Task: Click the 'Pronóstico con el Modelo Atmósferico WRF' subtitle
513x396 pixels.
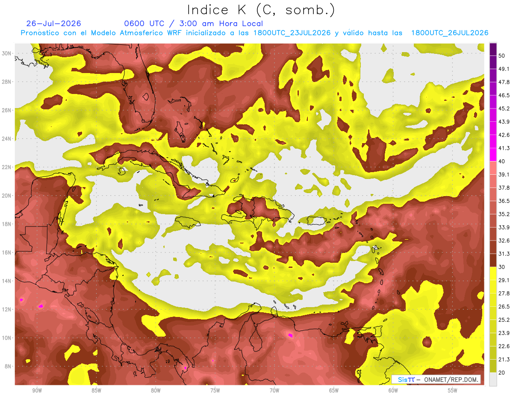Action: coord(102,33)
